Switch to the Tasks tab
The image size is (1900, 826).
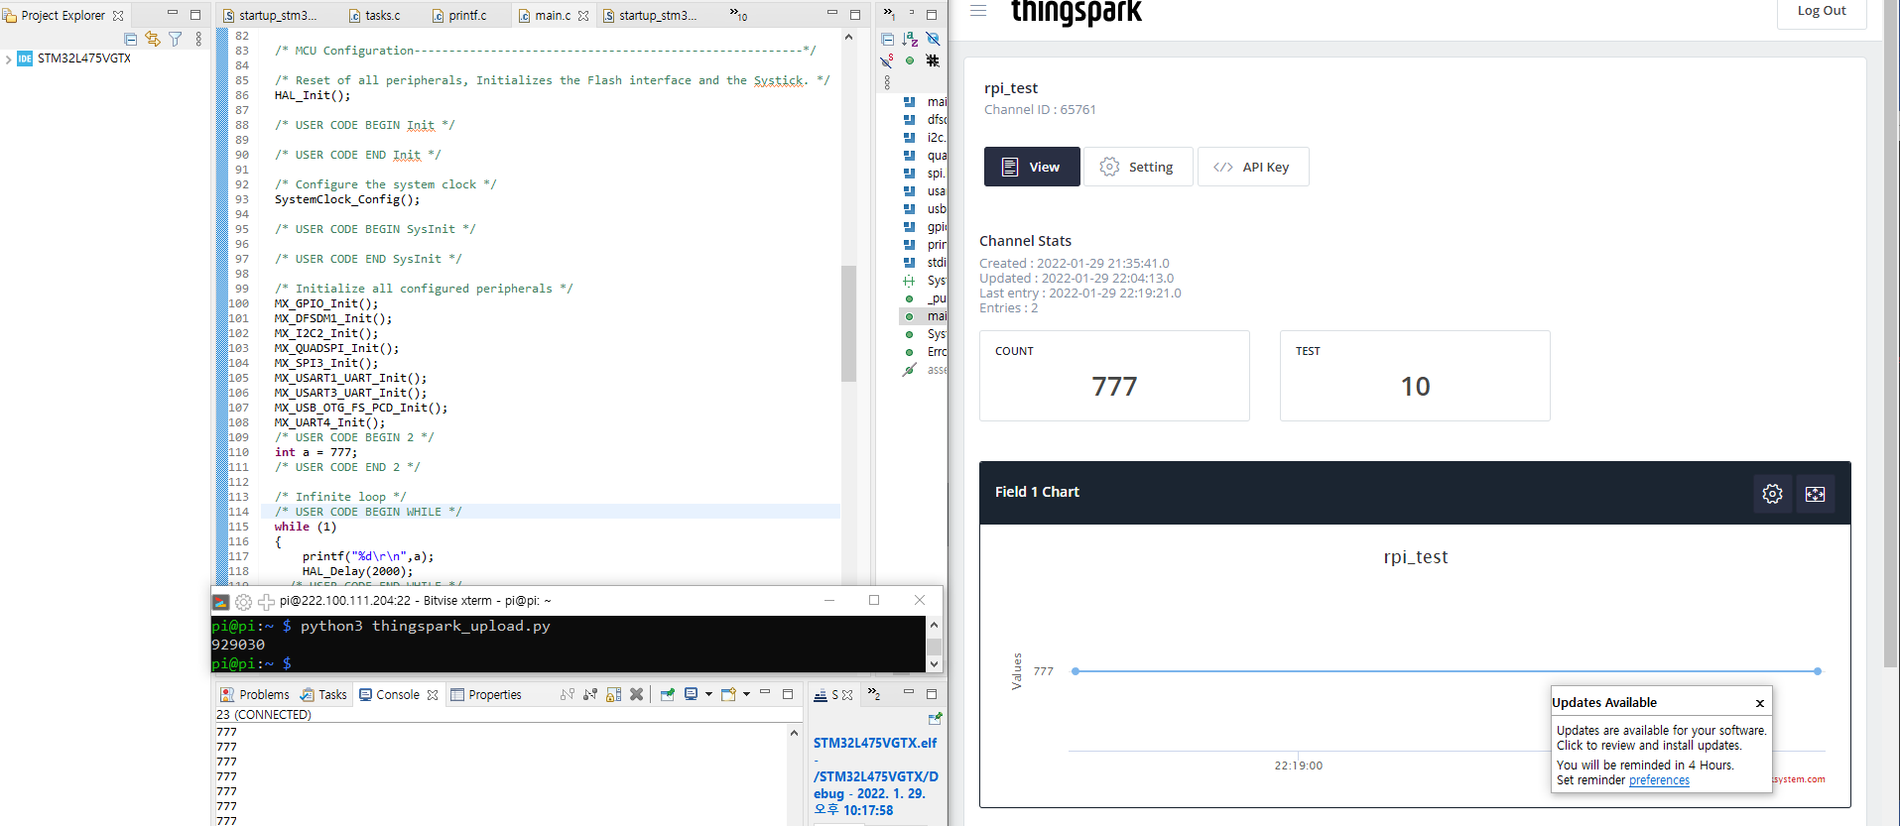tap(323, 694)
